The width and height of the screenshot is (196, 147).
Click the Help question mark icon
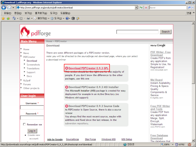67,19
